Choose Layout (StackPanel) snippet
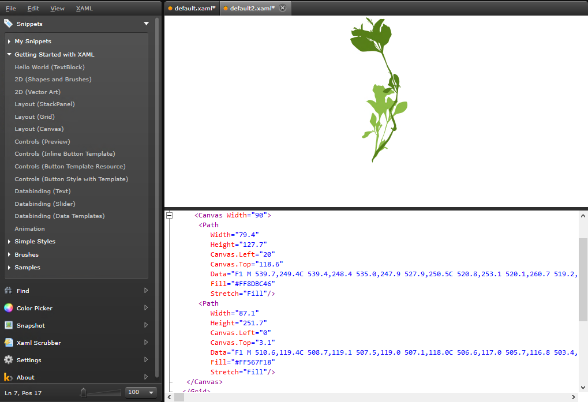Viewport: 588px width, 402px height. click(44, 104)
